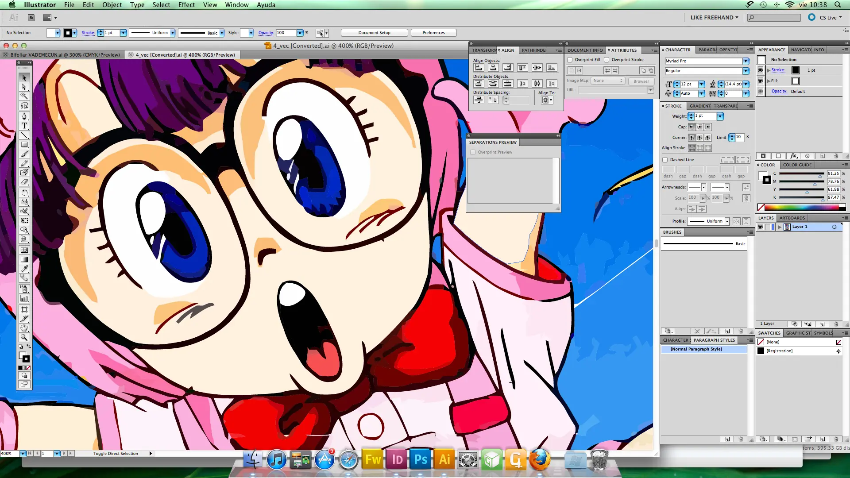Select the Eraser tool
Screen dimensions: 850x478
24,181
